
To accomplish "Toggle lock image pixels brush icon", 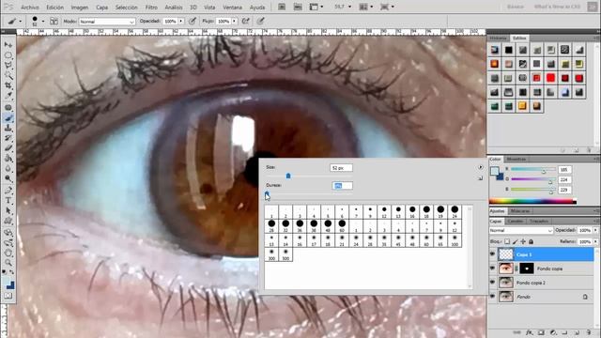I will point(516,241).
